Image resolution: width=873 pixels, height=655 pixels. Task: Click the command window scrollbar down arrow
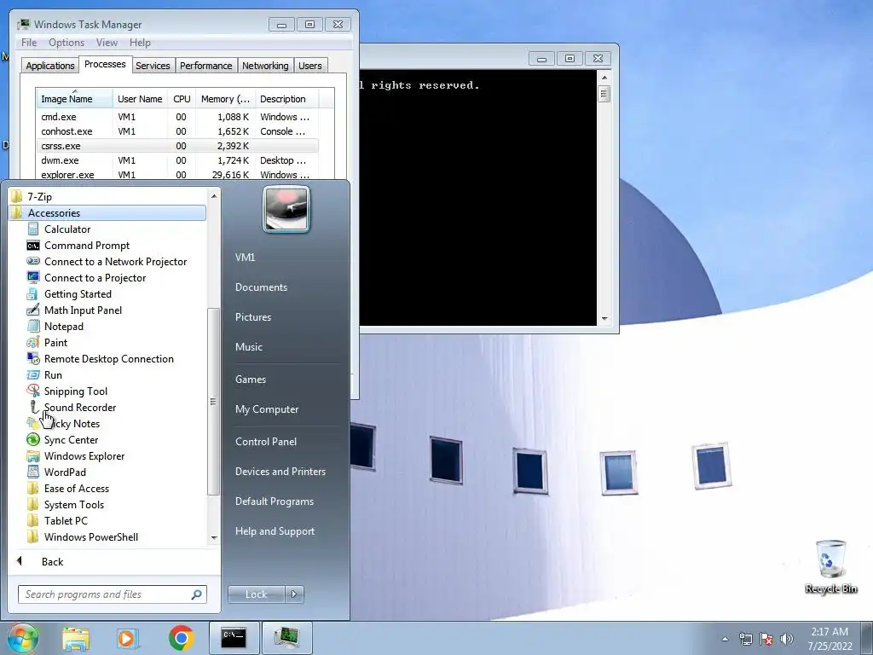604,319
